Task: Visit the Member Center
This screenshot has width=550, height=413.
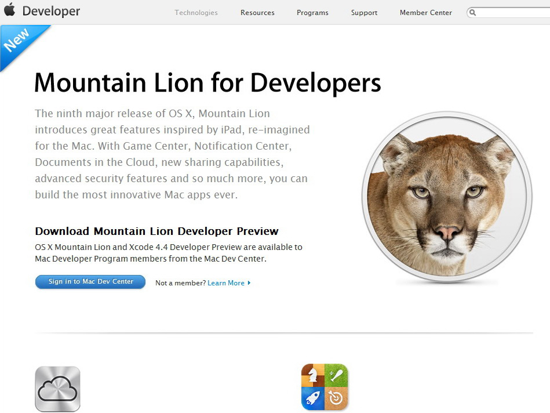Action: 426,13
